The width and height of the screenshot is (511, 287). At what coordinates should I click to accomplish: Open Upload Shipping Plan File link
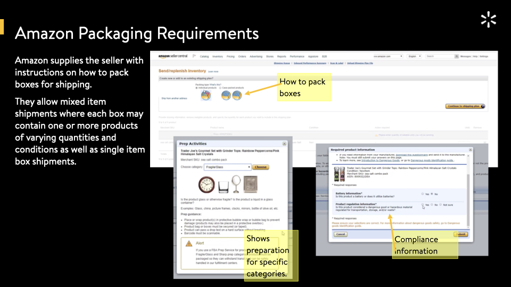pyautogui.click(x=360, y=63)
